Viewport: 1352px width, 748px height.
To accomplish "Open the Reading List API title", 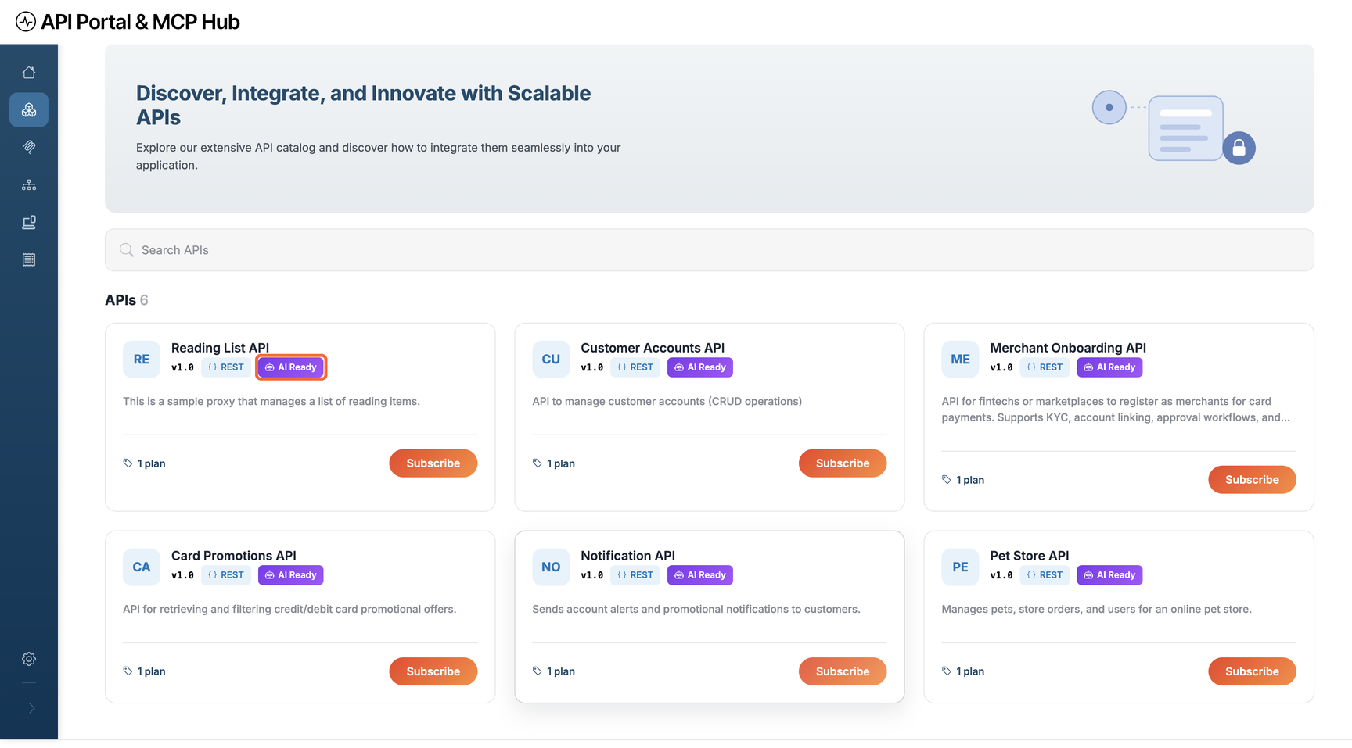I will click(220, 348).
